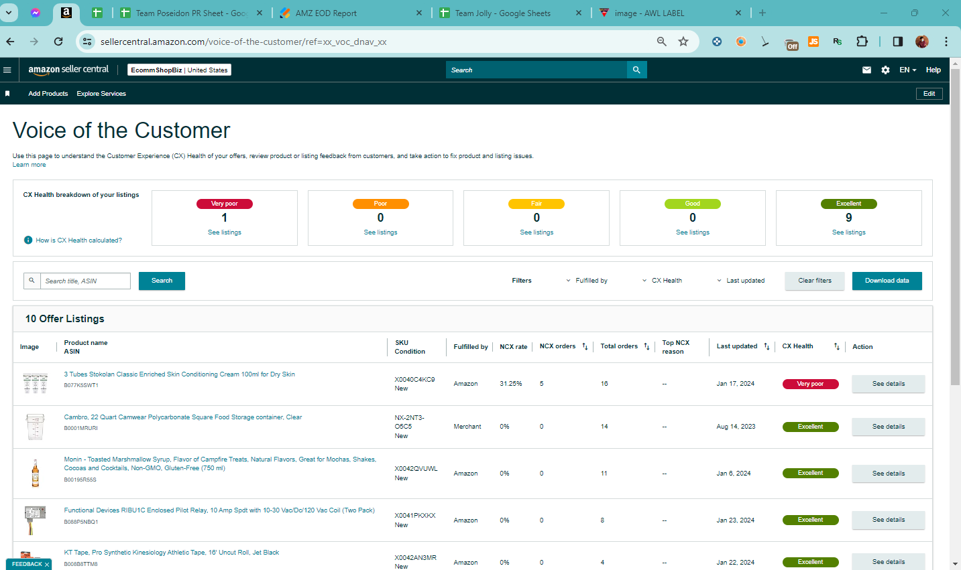Open the Chrome profile avatar
This screenshot has height=570, width=961.
pyautogui.click(x=922, y=42)
